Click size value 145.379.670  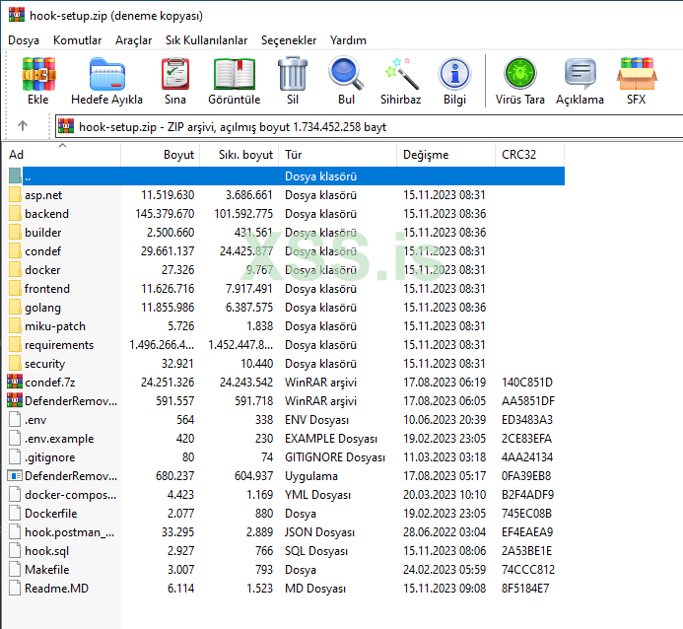coord(165,213)
